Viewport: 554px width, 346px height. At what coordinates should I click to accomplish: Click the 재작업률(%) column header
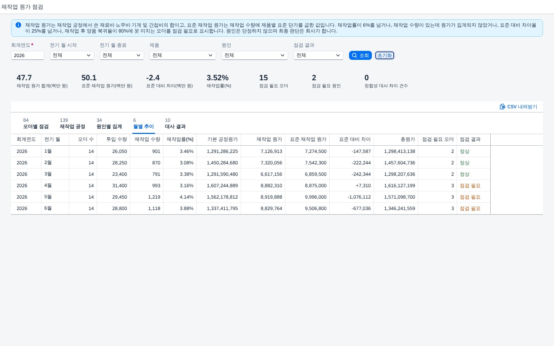tap(180, 139)
